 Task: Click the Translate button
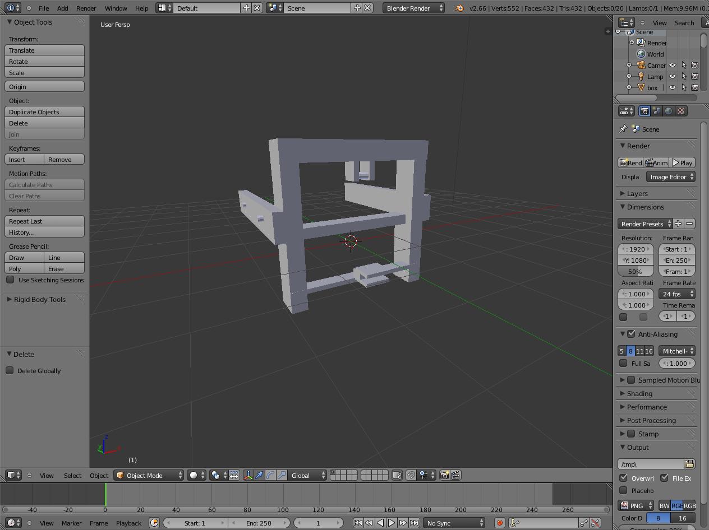45,50
